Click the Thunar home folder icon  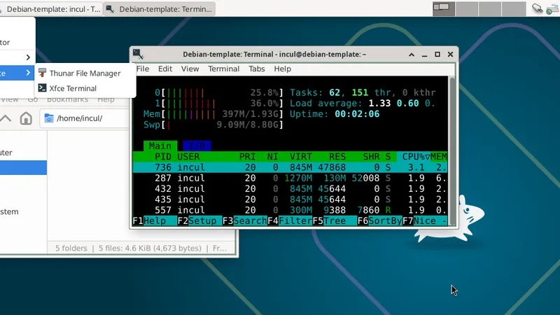click(x=26, y=118)
